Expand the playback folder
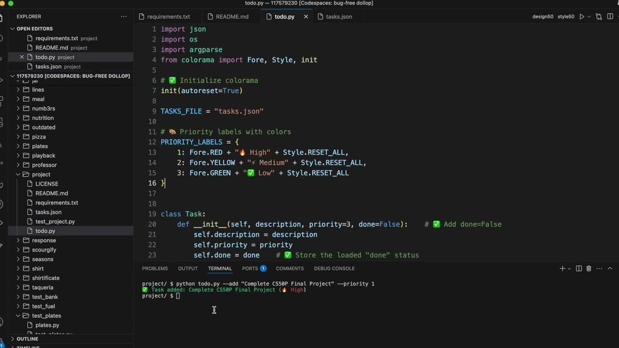 pos(44,156)
